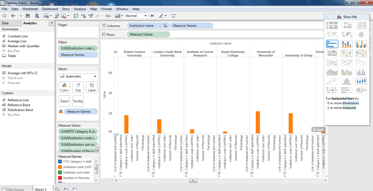Sort ascending using toolbar icon

click(x=84, y=16)
